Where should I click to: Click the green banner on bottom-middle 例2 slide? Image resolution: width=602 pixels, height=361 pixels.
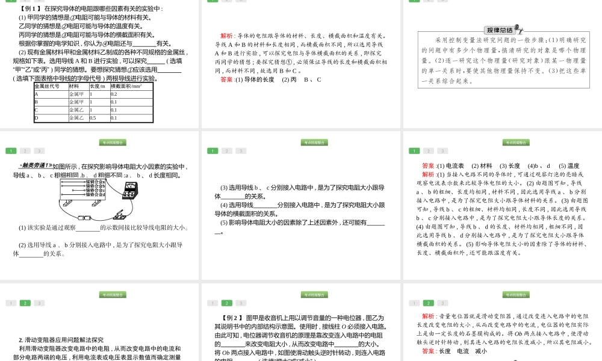coord(314,295)
